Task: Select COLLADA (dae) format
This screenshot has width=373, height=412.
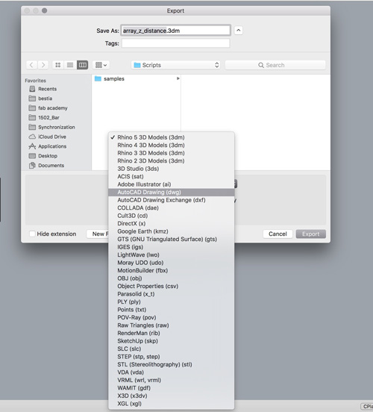Action: (x=172, y=207)
